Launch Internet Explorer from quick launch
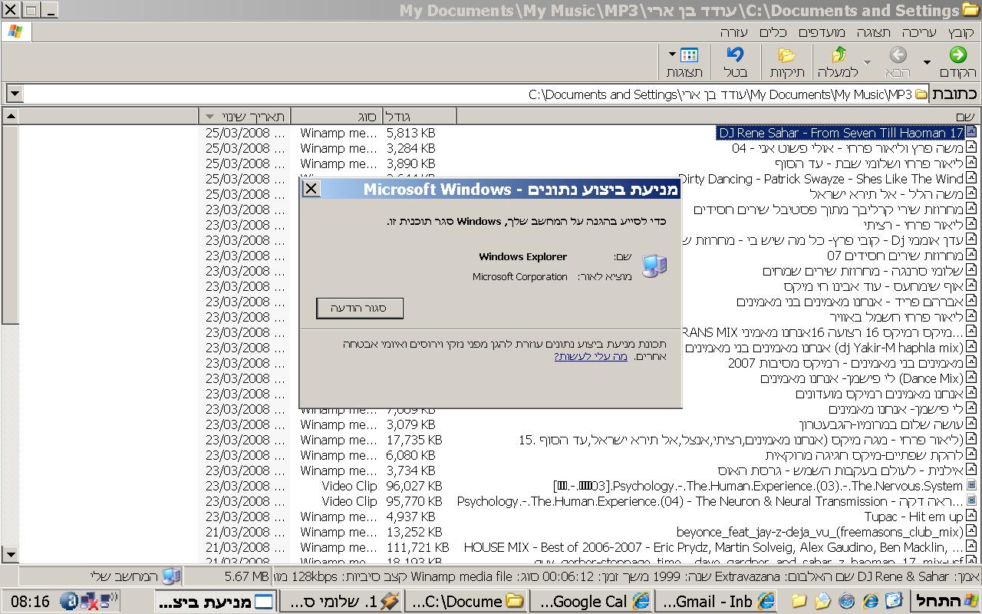The image size is (982, 614). 870,601
